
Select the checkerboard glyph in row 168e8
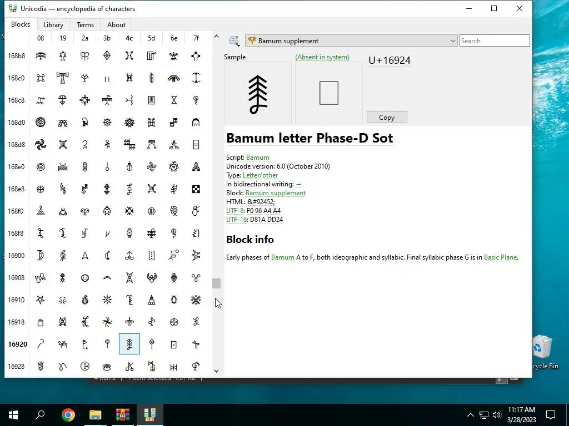pos(196,189)
